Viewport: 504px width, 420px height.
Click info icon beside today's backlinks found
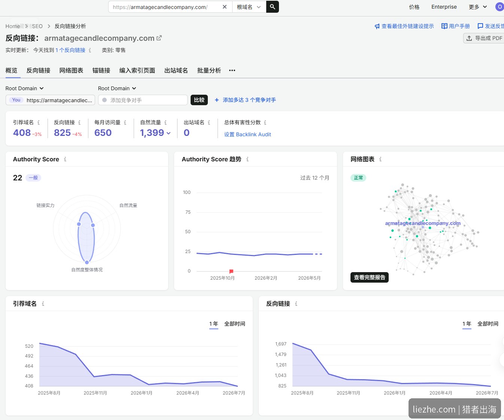[90, 50]
